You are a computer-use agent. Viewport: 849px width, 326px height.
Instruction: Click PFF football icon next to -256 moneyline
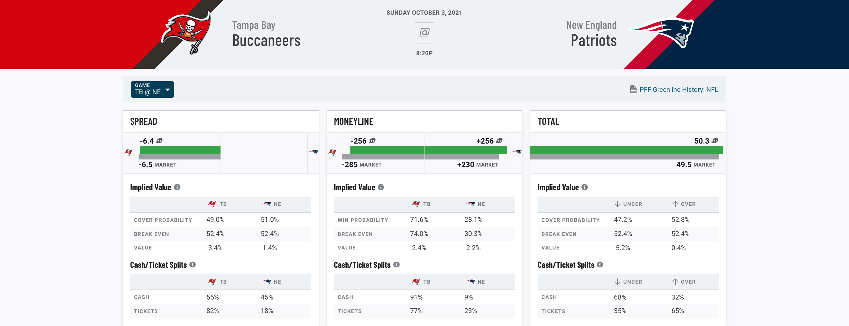coord(372,141)
